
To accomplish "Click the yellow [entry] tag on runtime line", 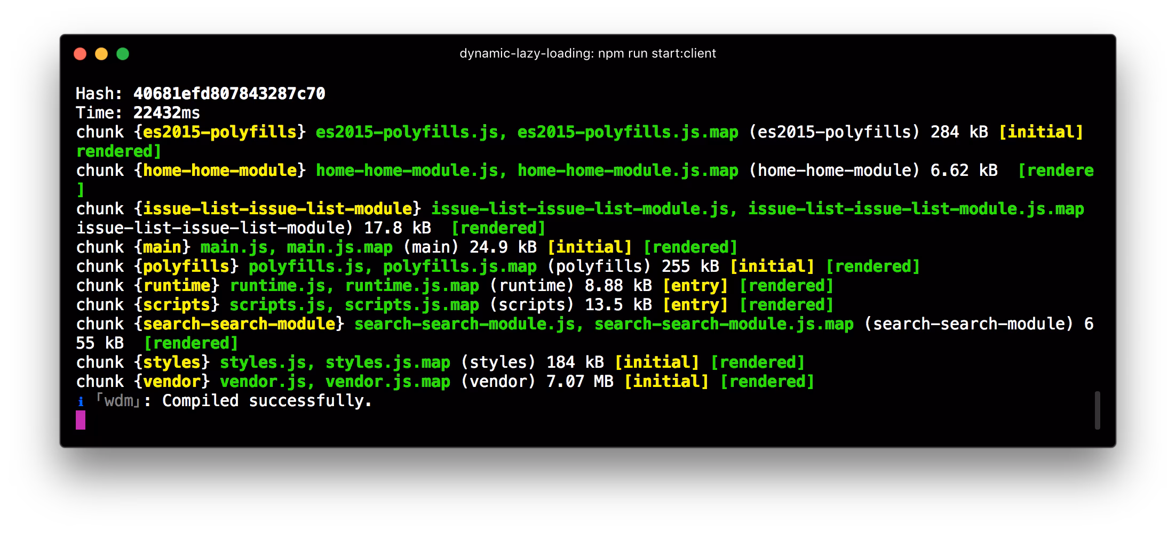I will [x=695, y=286].
